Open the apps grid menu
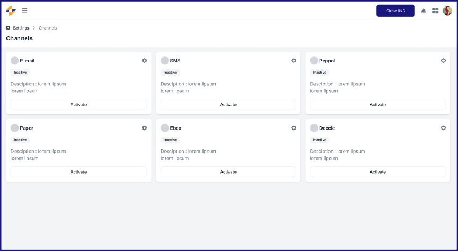Screen dimensions: 458x251 (x=435, y=11)
